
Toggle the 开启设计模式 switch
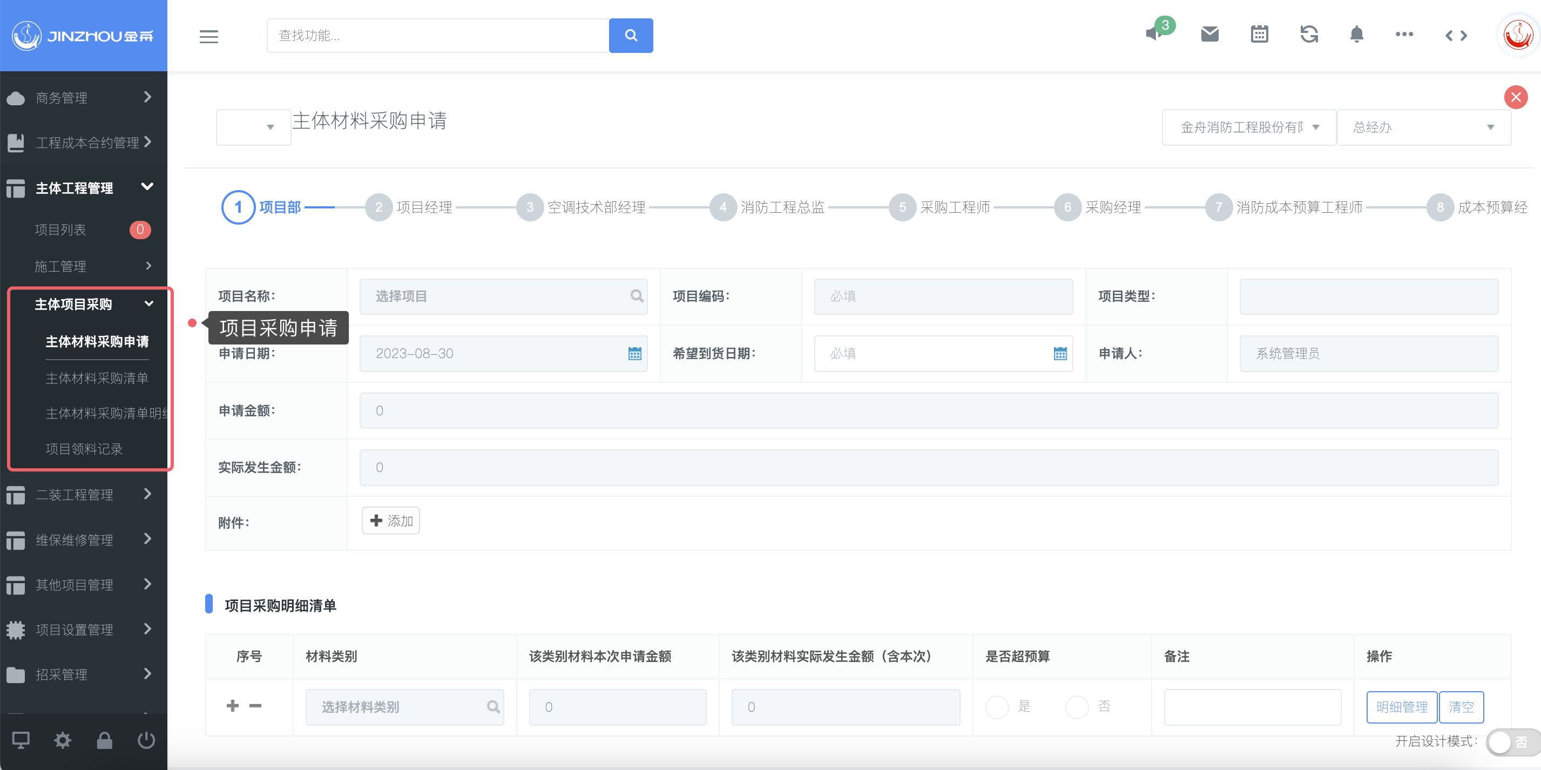(1509, 742)
